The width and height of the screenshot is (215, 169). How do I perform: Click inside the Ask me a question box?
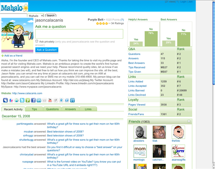(x=79, y=34)
